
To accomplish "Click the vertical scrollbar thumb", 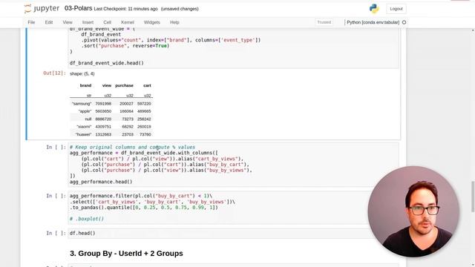I will coord(473,197).
